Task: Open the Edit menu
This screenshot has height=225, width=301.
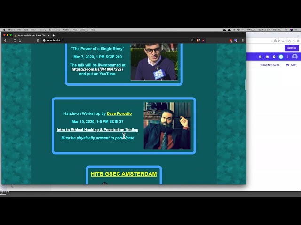Action: 26,30
